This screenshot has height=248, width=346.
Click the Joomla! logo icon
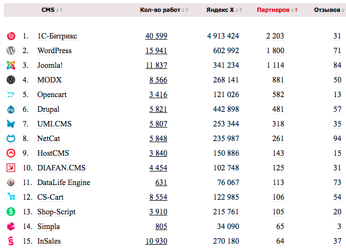pos(10,66)
